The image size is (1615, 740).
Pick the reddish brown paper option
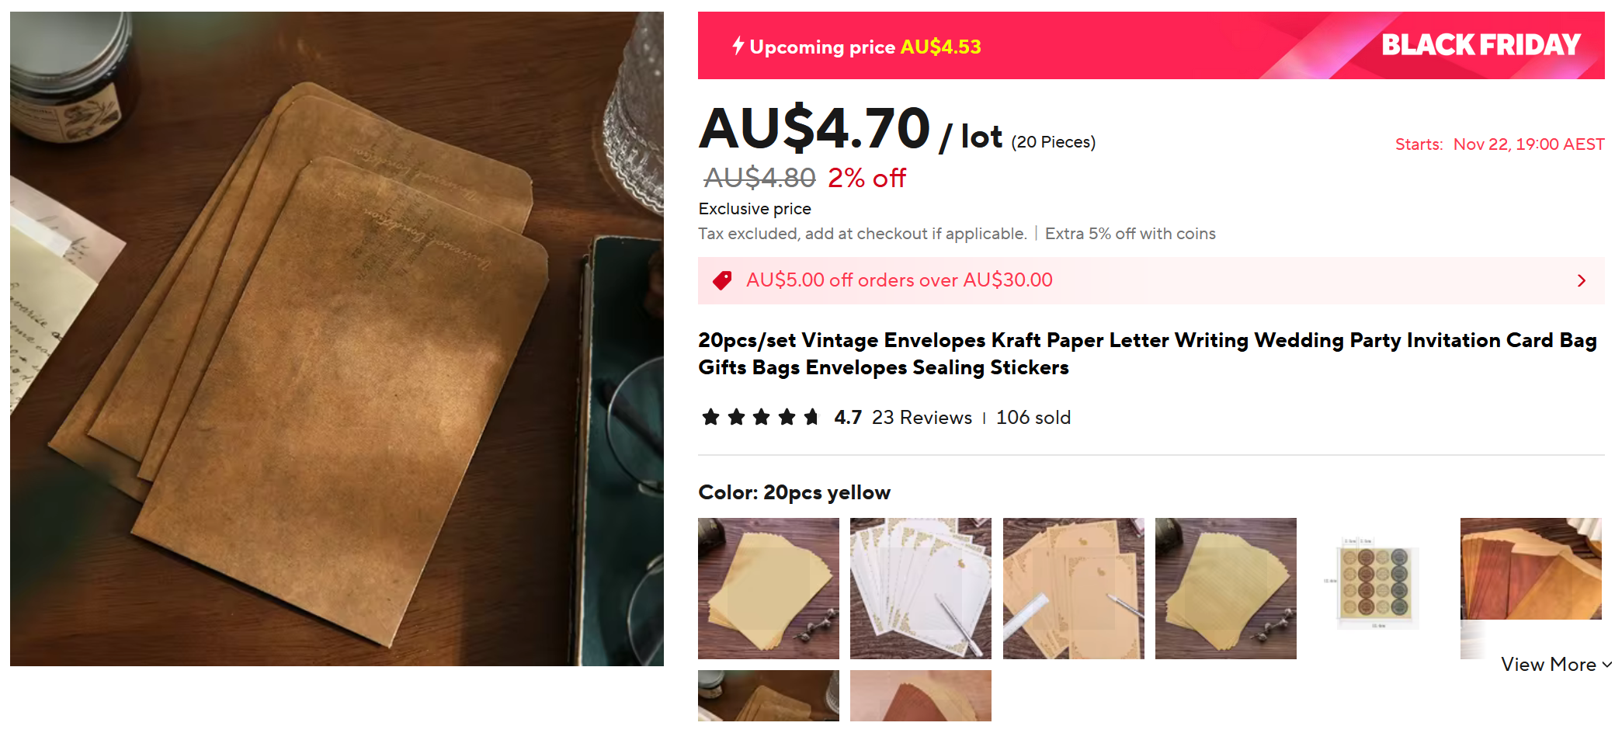921,696
